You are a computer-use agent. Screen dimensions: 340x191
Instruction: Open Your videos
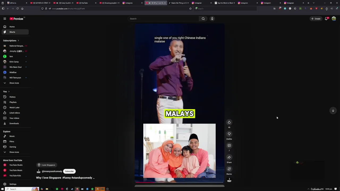tap(15, 118)
